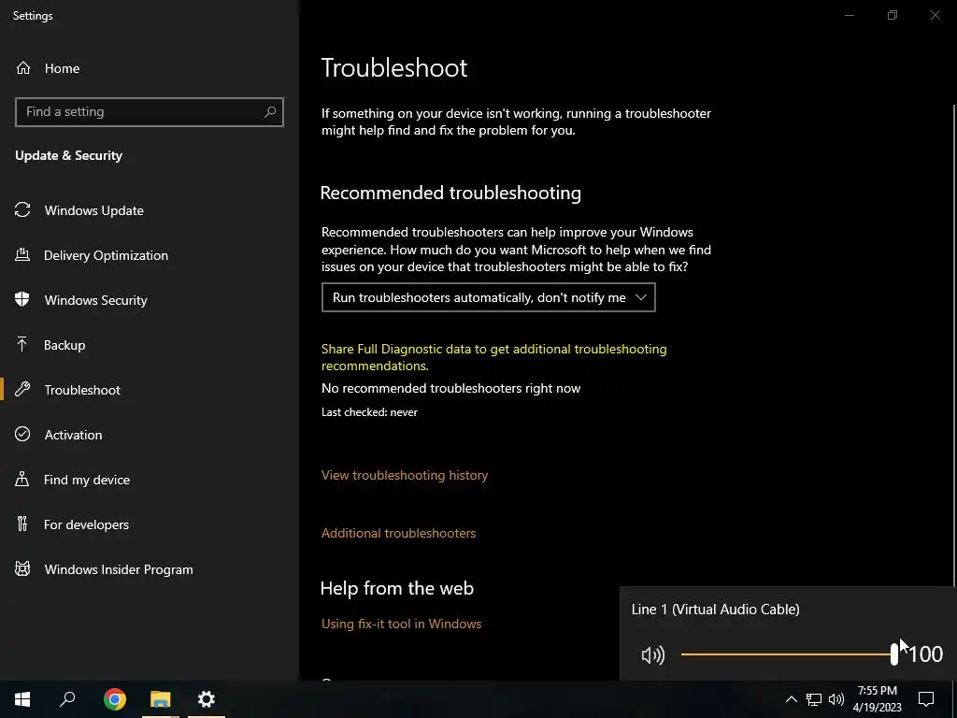Click the Backup upload arrow icon
Screen dimensions: 957x718
pyautogui.click(x=22, y=344)
